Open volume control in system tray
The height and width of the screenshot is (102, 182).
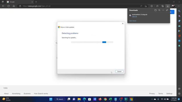coord(165,99)
